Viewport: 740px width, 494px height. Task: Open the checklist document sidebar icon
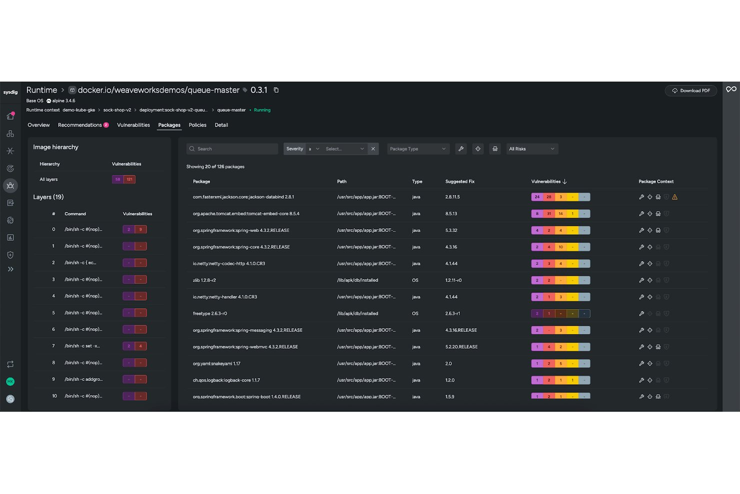(x=10, y=203)
